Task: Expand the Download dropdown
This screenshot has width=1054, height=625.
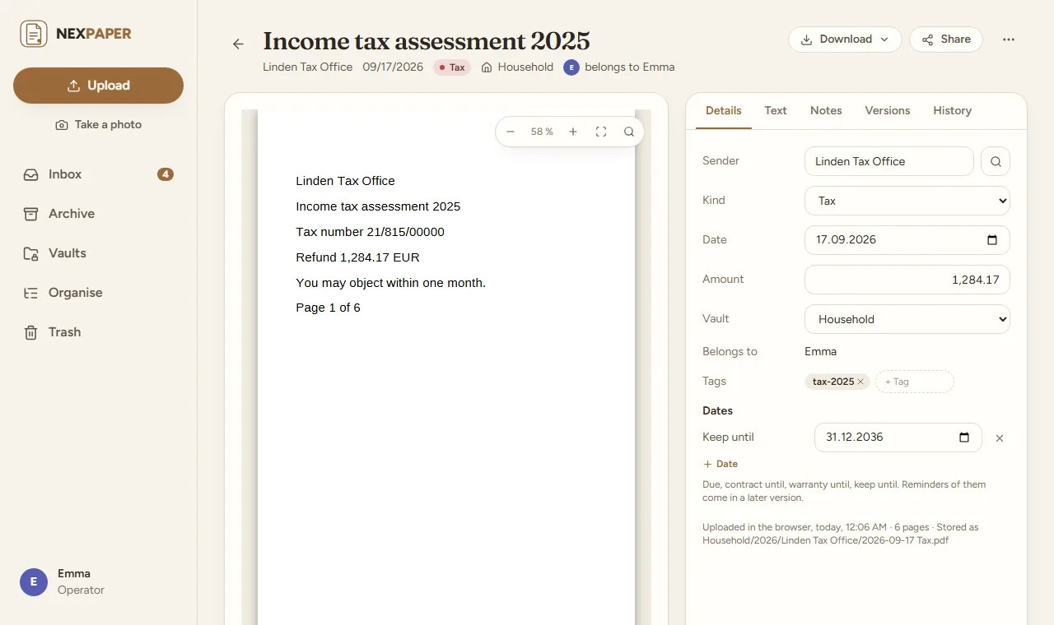Action: [845, 39]
